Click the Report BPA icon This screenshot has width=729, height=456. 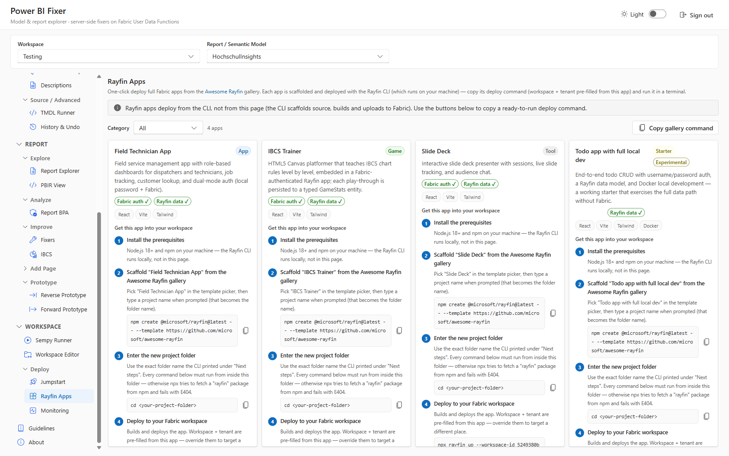pos(33,213)
